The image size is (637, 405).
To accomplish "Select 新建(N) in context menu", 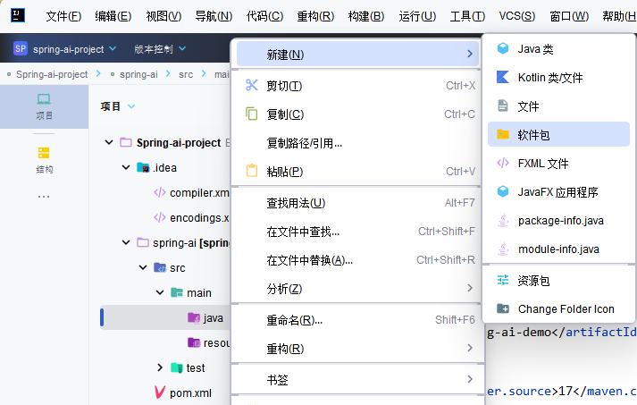I will tap(357, 54).
